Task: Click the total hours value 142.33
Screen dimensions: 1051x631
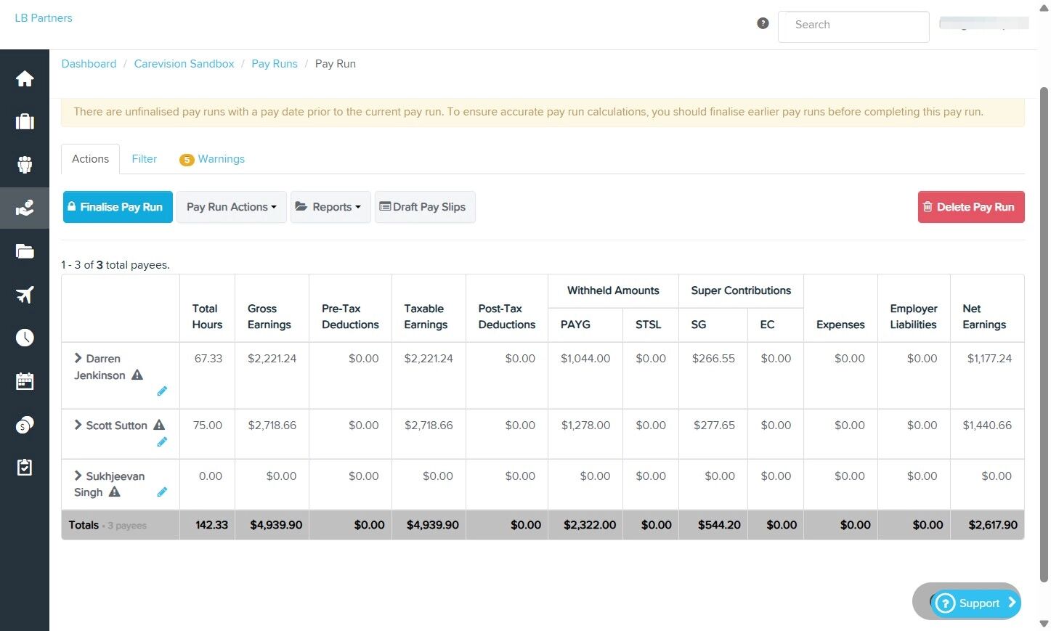Action: 211,525
